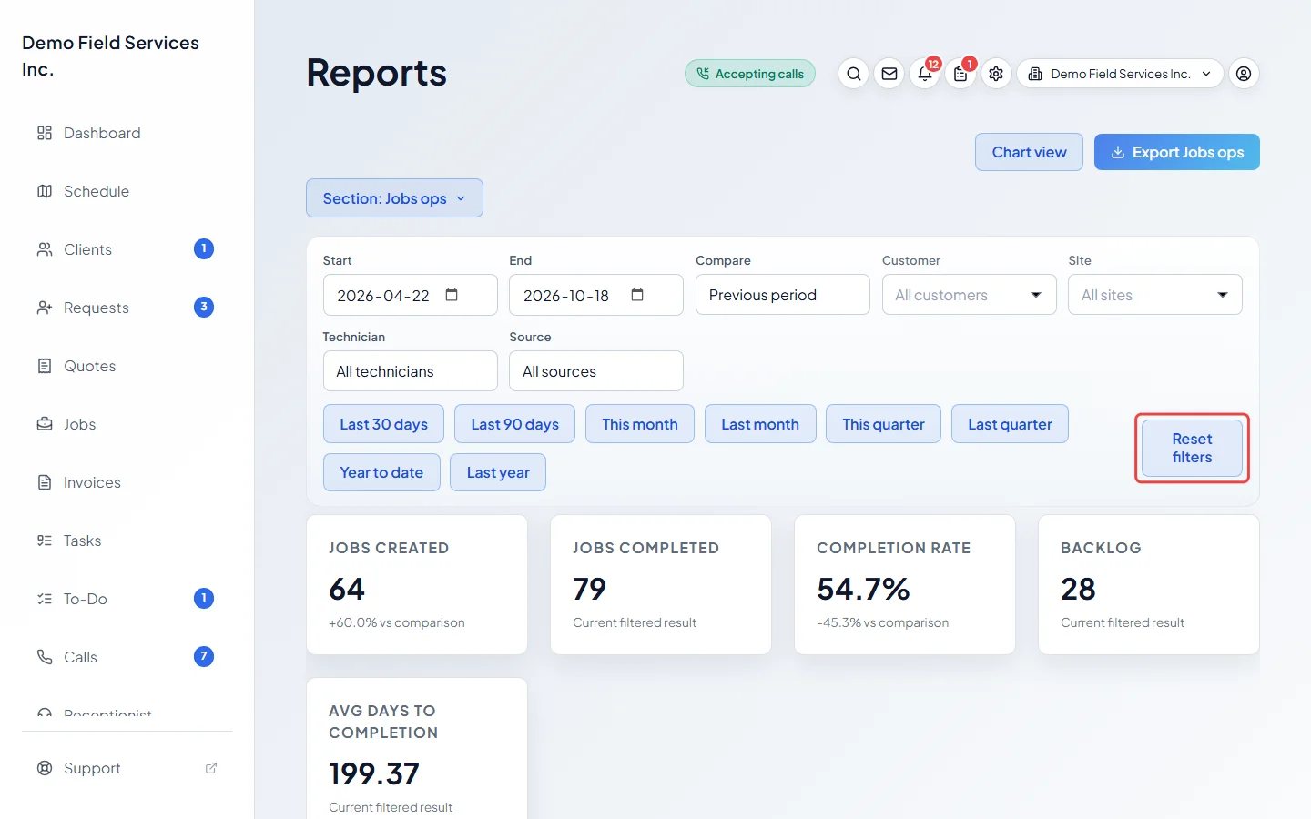Image resolution: width=1311 pixels, height=819 pixels.
Task: Click the Reset filters button
Action: pos(1192,448)
